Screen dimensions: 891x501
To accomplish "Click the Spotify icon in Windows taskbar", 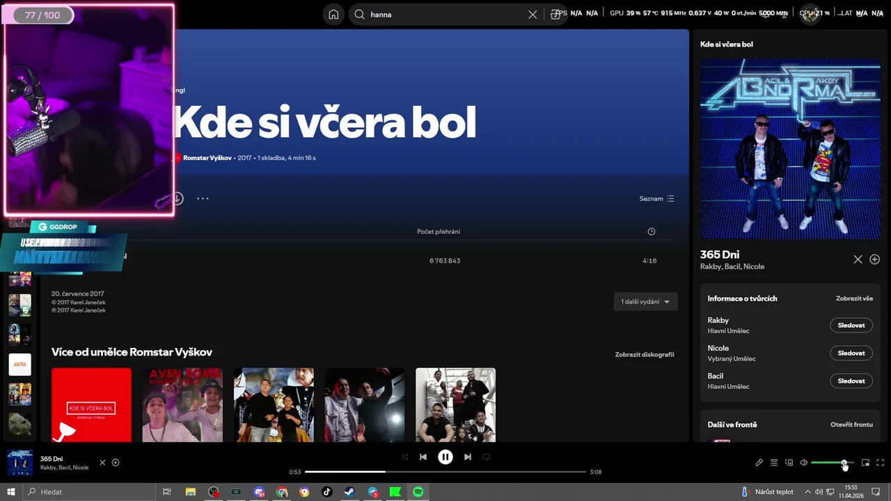I will coord(418,492).
